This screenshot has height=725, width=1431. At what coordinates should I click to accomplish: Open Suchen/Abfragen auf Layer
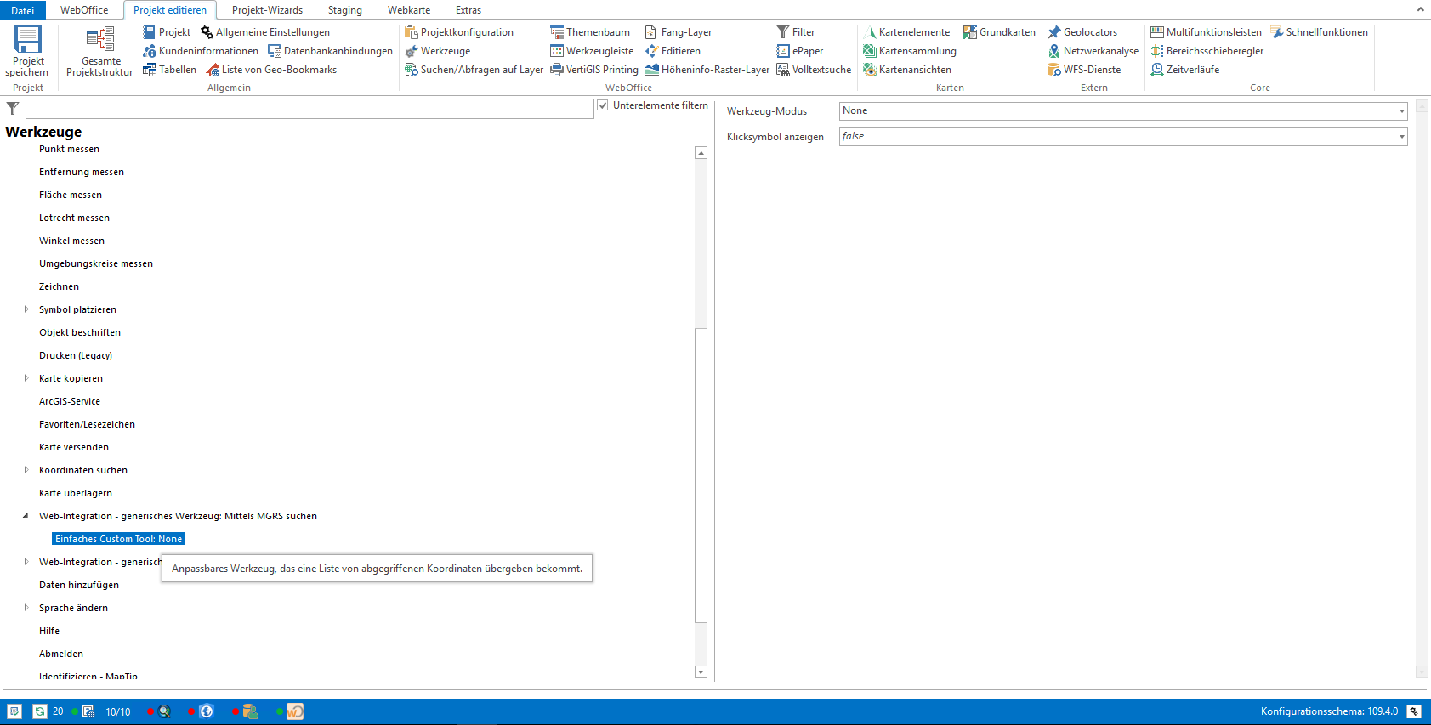(x=474, y=70)
